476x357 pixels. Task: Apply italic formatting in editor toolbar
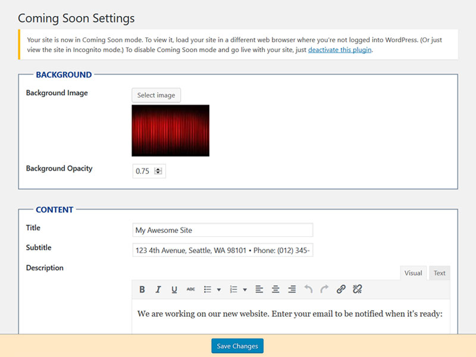pos(158,289)
